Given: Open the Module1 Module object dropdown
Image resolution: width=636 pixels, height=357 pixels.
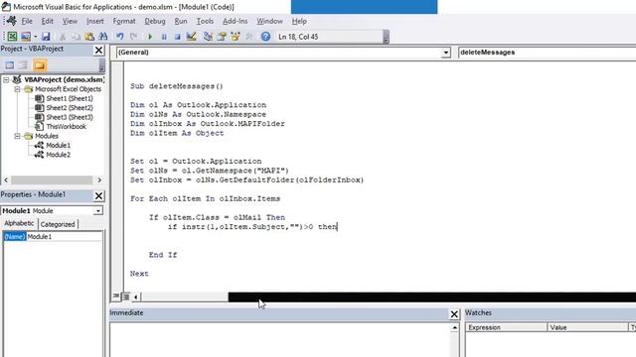Looking at the screenshot, I should click(98, 211).
